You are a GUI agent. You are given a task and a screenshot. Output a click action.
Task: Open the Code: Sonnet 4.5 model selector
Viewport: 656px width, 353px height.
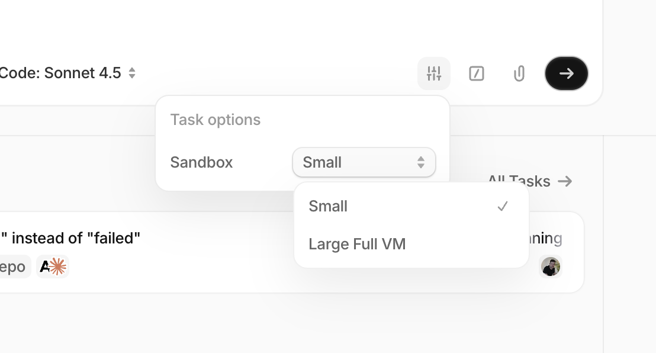pos(68,73)
